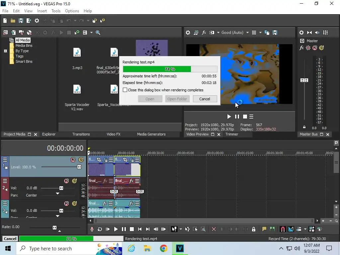Open Project Media views icon
Image resolution: width=340 pixels, height=255 pixels.
pyautogui.click(x=85, y=33)
